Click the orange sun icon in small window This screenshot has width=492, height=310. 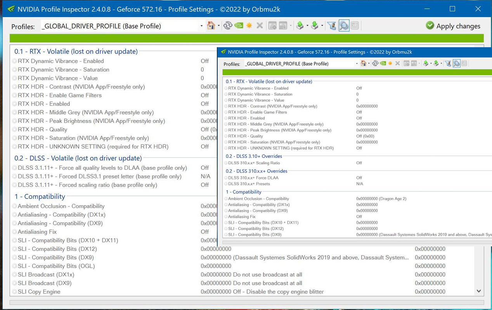(390, 63)
